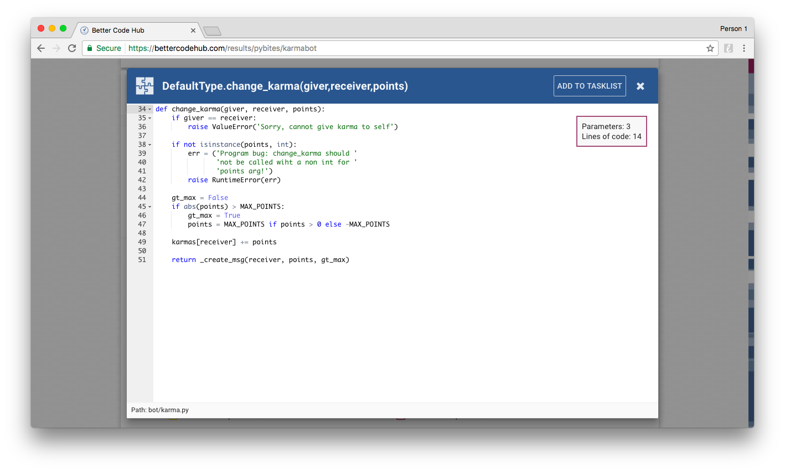Open the Person 1 profile menu
Screen dimensions: 785x472
[734, 28]
